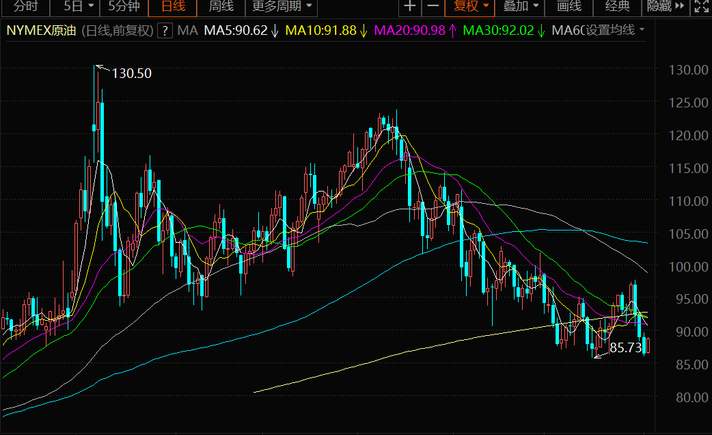
Task: Zoom in chart with plus icon
Action: (410, 6)
